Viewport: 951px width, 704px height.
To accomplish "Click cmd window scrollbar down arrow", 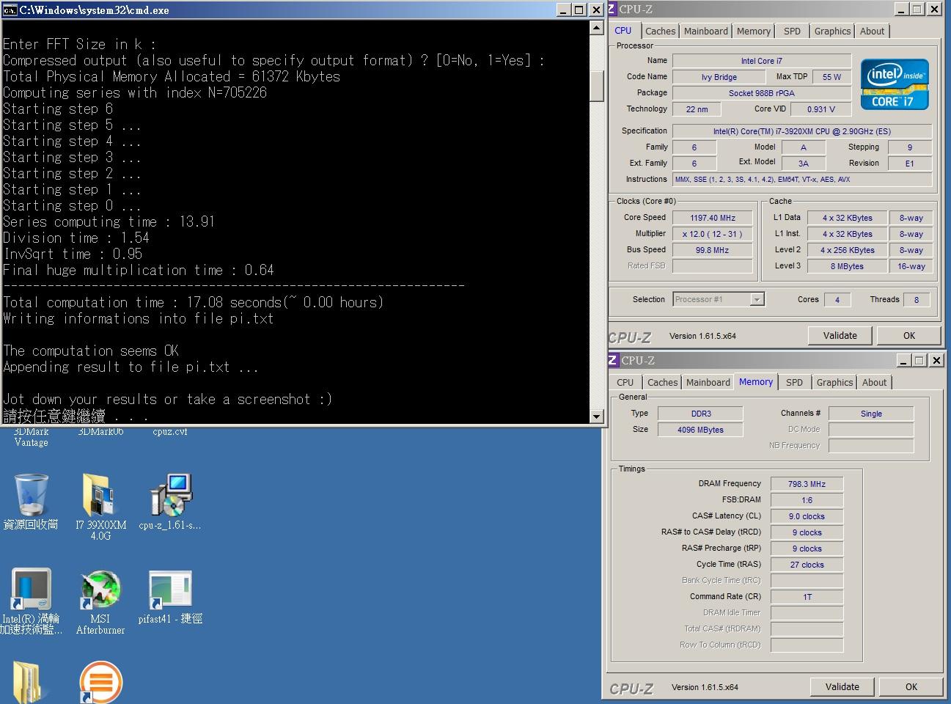I will [x=596, y=417].
